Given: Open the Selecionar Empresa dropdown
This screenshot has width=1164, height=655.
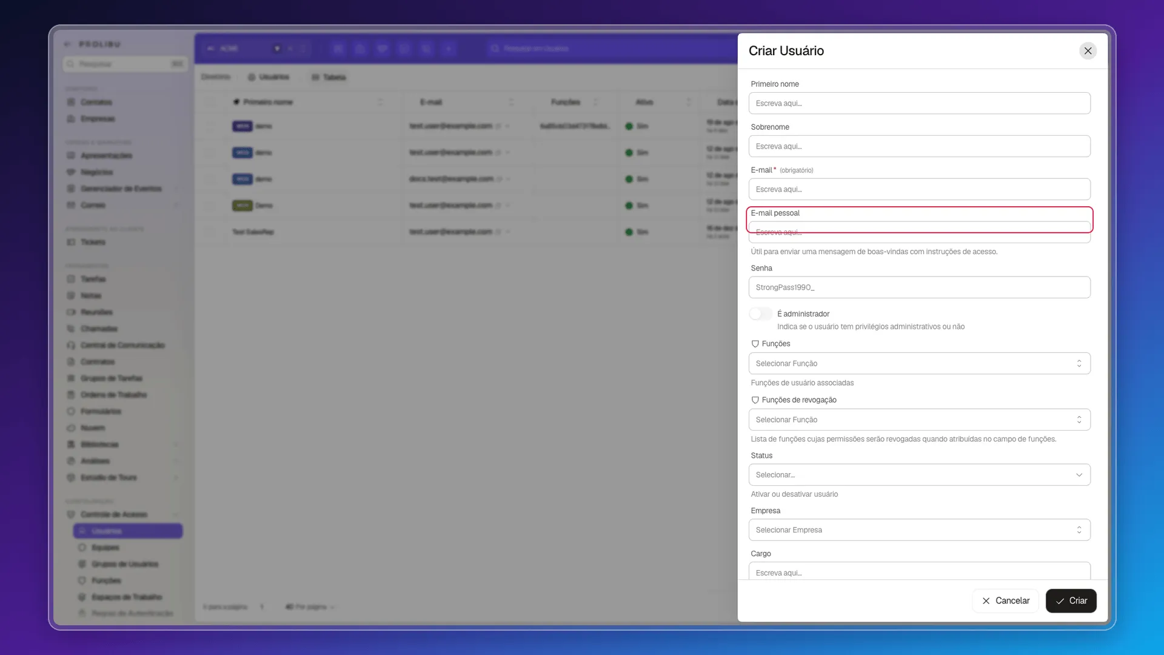Looking at the screenshot, I should [919, 530].
